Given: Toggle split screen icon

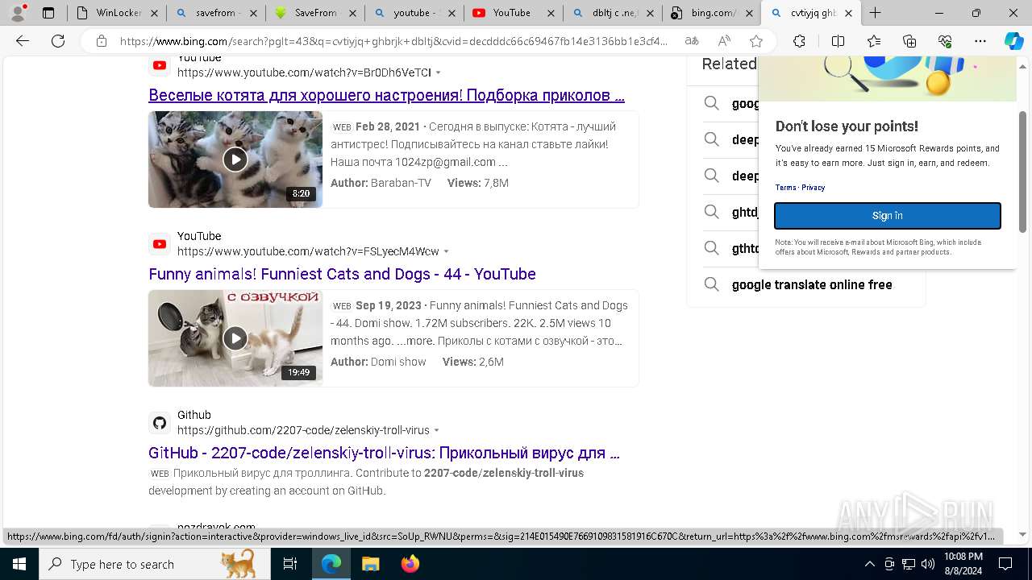Looking at the screenshot, I should tap(838, 41).
